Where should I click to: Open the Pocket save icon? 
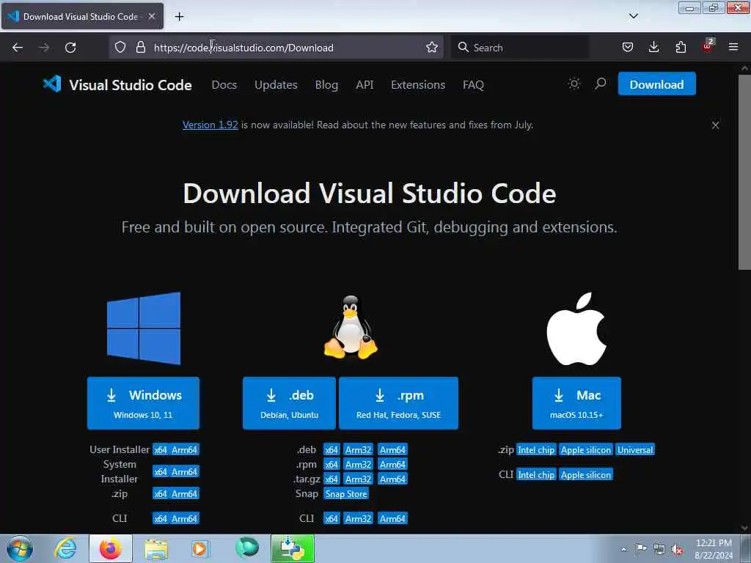(x=628, y=48)
